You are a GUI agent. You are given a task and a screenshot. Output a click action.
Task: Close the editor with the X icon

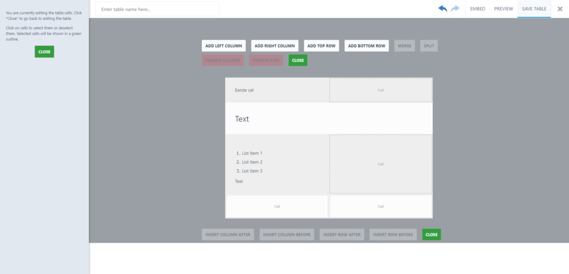tap(560, 9)
